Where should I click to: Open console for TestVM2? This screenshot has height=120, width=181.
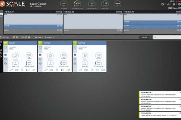click(x=40, y=47)
